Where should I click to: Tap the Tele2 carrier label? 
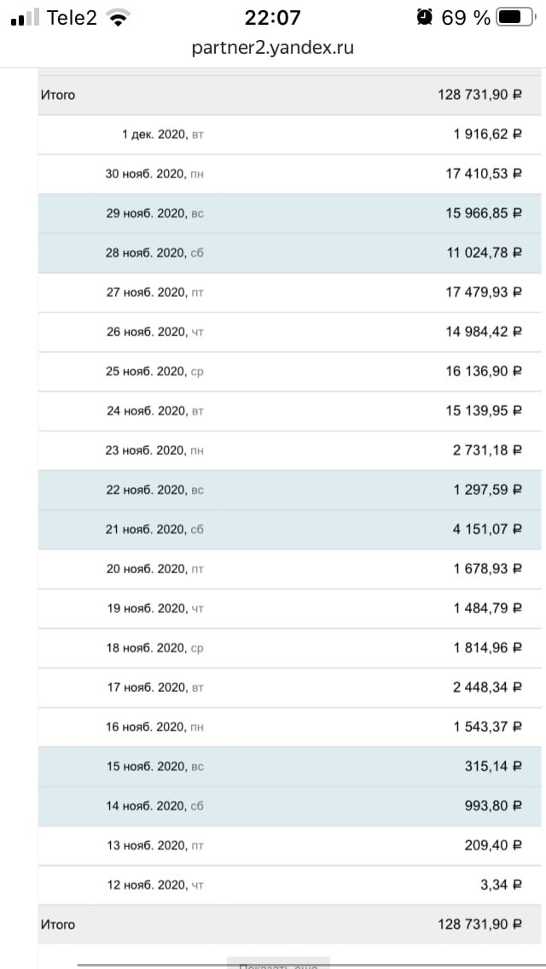coord(72,18)
